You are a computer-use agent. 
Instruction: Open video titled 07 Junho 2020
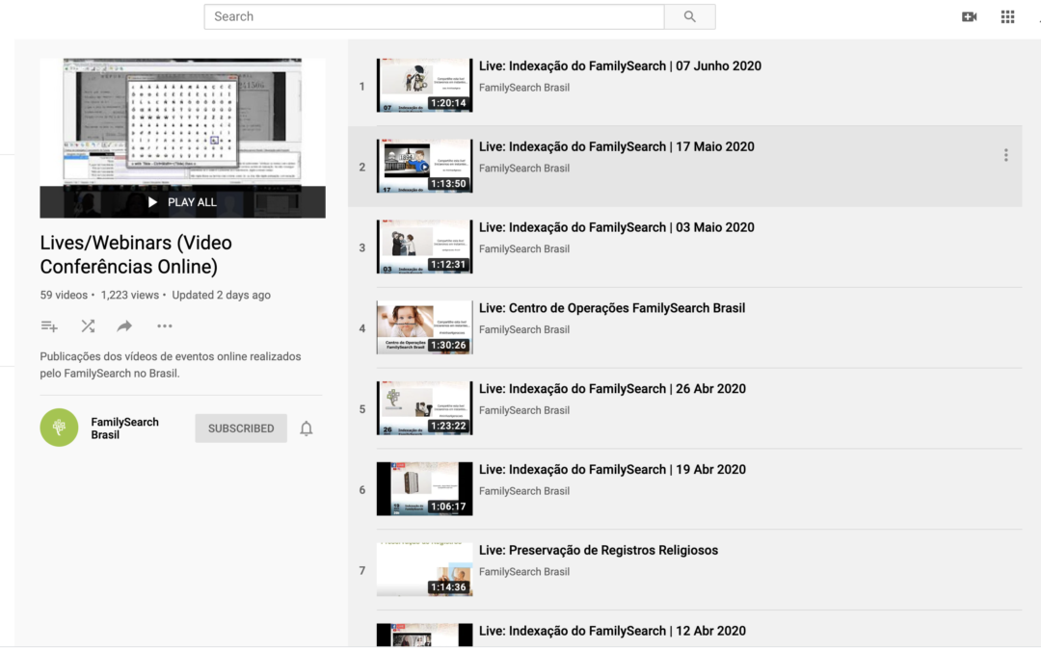(x=620, y=65)
